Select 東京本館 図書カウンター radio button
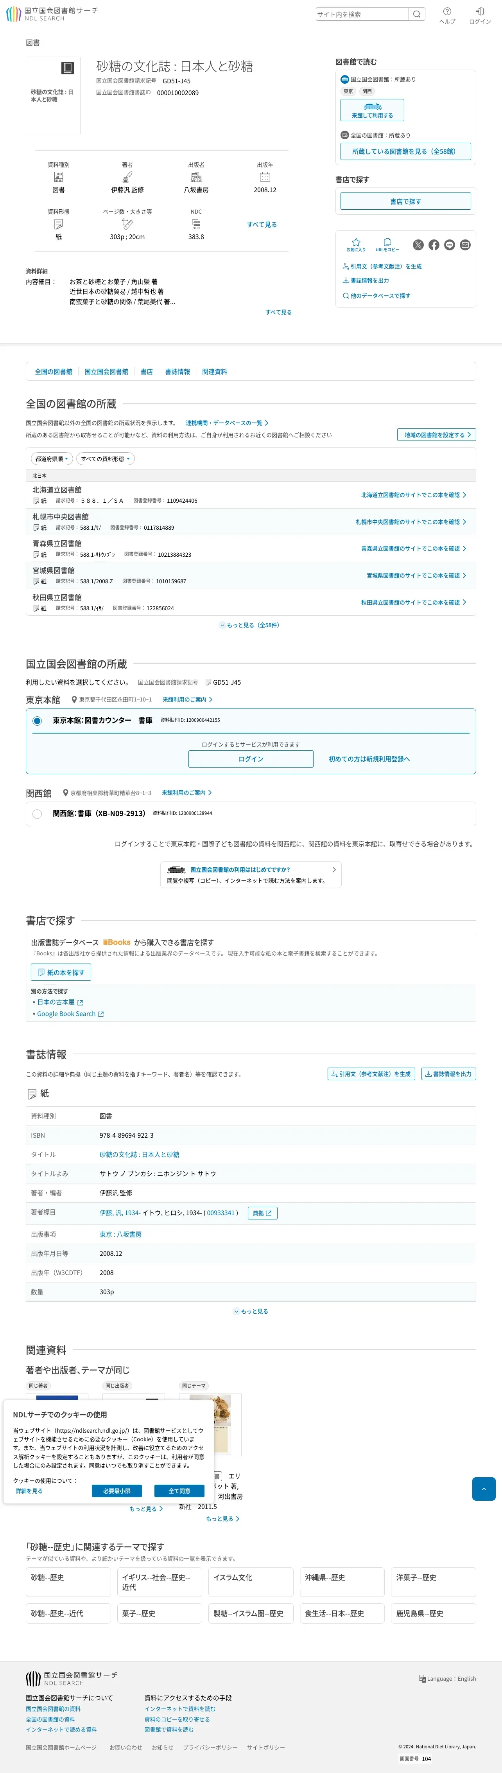The image size is (502, 1773). (37, 721)
